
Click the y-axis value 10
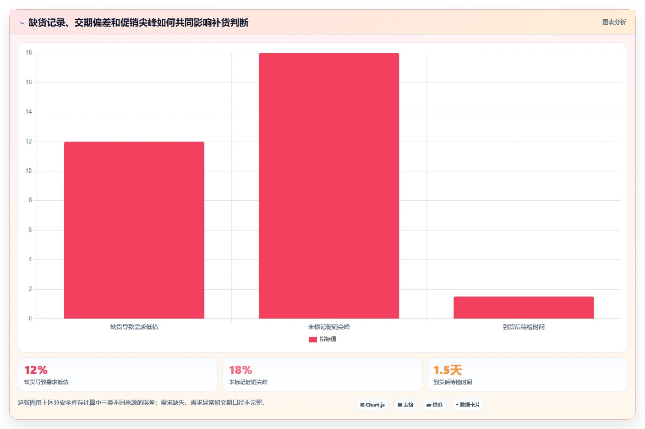pos(29,171)
